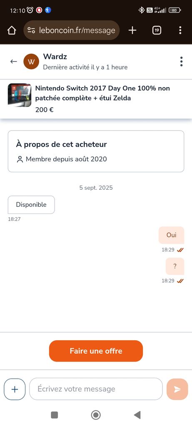Open browser three-dot menu
192x427 pixels.
180,30
